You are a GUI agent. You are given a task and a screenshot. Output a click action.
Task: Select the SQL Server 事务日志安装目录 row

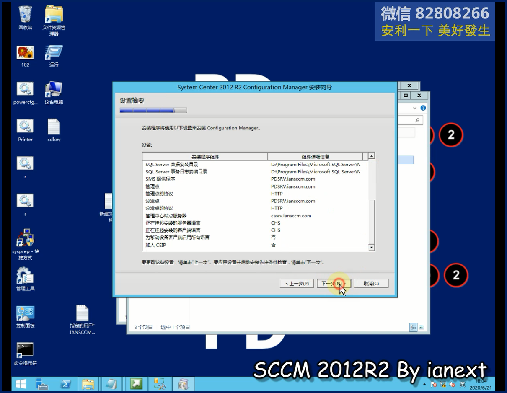point(256,172)
